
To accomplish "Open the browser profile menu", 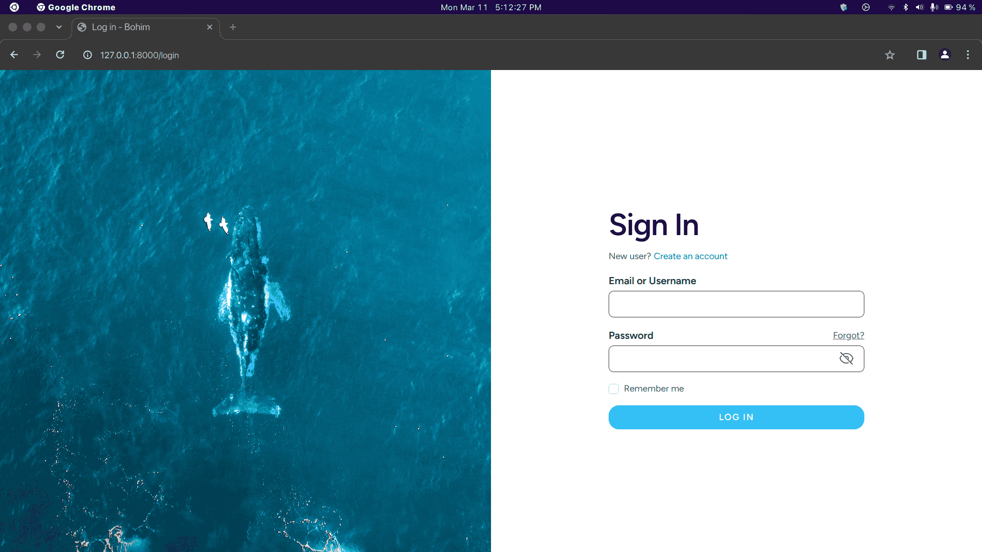I will (x=945, y=55).
